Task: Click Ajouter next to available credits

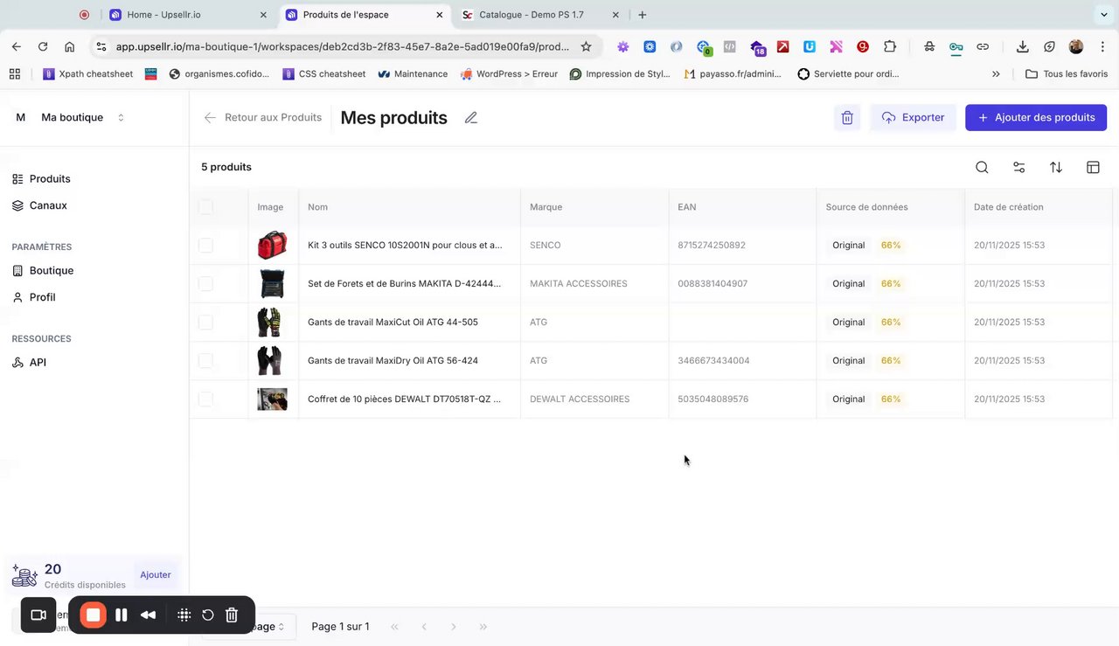Action: coord(156,574)
